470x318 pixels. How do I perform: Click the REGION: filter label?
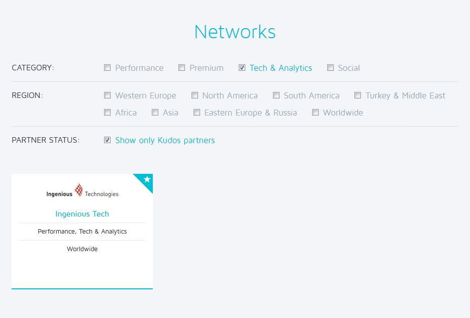coord(27,95)
